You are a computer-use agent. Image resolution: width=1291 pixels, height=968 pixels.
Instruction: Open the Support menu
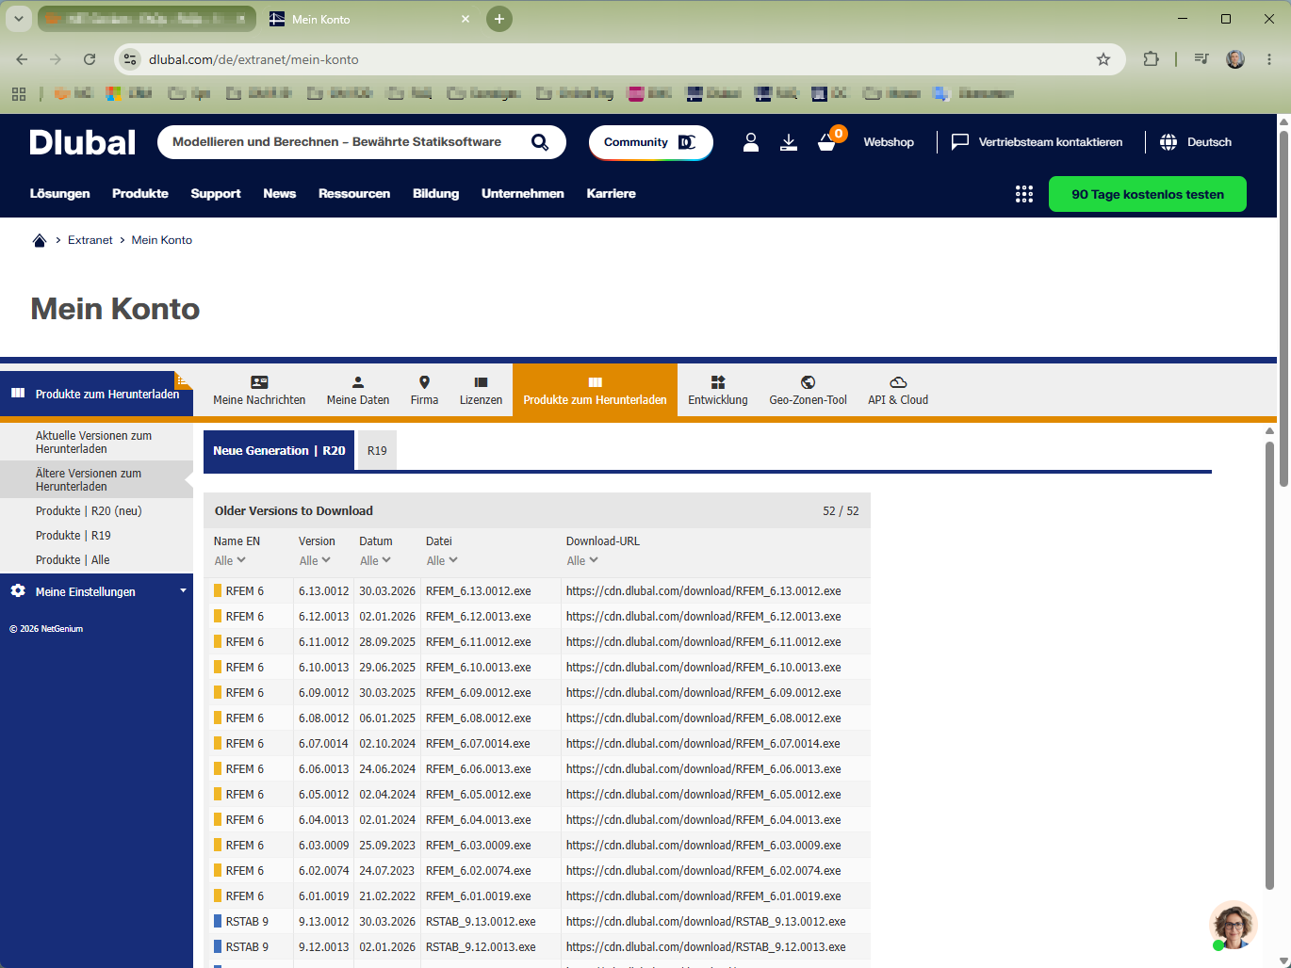(x=216, y=194)
